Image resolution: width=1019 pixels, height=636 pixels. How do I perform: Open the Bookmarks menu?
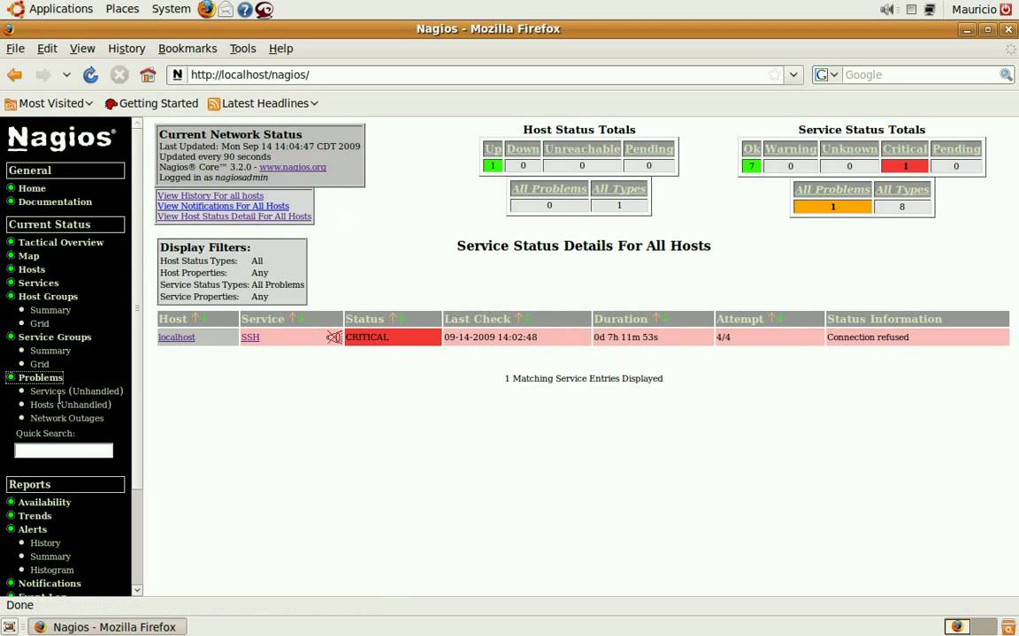(x=188, y=49)
